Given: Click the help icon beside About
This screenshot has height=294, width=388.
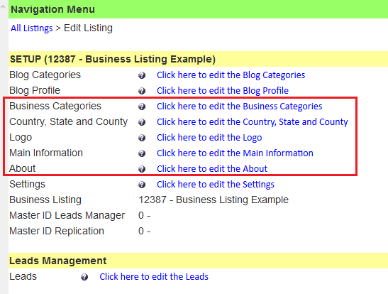Looking at the screenshot, I should [x=142, y=169].
